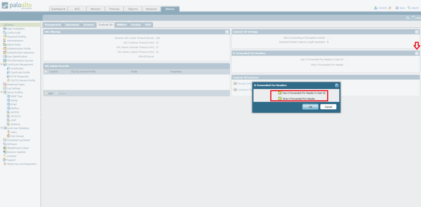Image resolution: width=421 pixels, height=207 pixels.
Task: Click the GlobalProtect Client icon
Action: [x=5, y=148]
